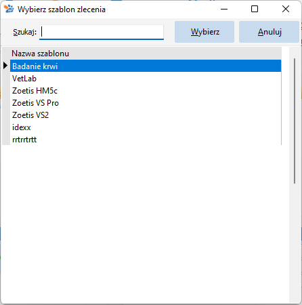Pick the Zoetis VS Pro row
Viewport: 302px width, 305px height.
pyautogui.click(x=146, y=103)
